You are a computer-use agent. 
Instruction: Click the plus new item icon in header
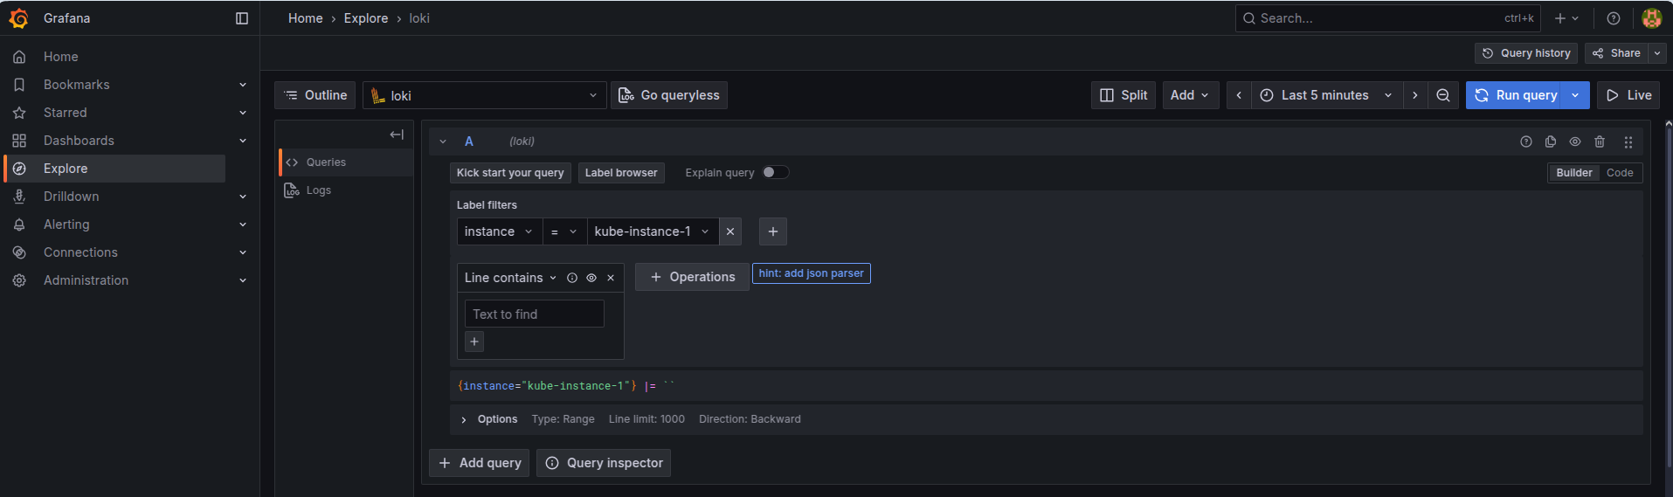coord(1566,18)
